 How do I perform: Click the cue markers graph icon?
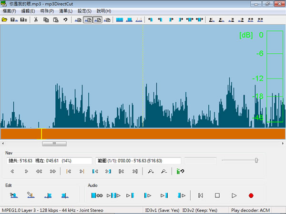pyautogui.click(x=139, y=19)
